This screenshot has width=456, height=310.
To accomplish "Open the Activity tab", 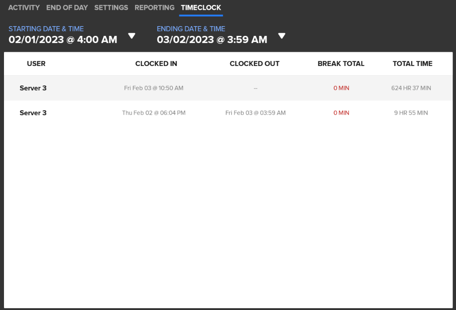I will (24, 8).
